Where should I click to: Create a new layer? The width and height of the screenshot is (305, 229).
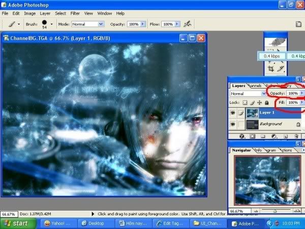point(285,136)
